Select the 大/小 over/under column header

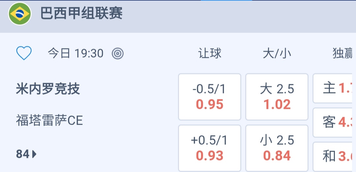(x=277, y=53)
